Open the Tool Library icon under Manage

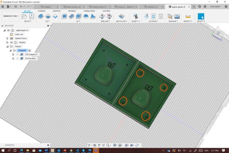point(170,16)
